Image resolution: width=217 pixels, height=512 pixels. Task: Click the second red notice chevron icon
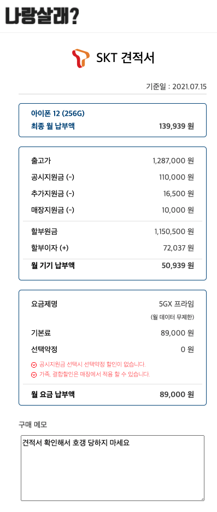click(33, 374)
